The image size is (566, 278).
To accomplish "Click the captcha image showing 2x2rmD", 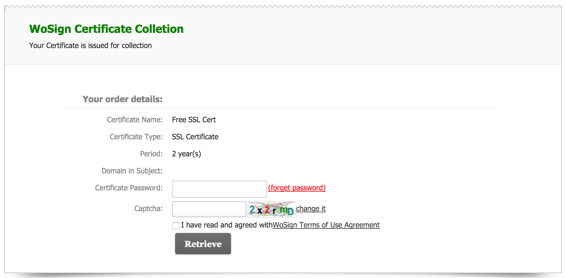I will click(x=271, y=209).
